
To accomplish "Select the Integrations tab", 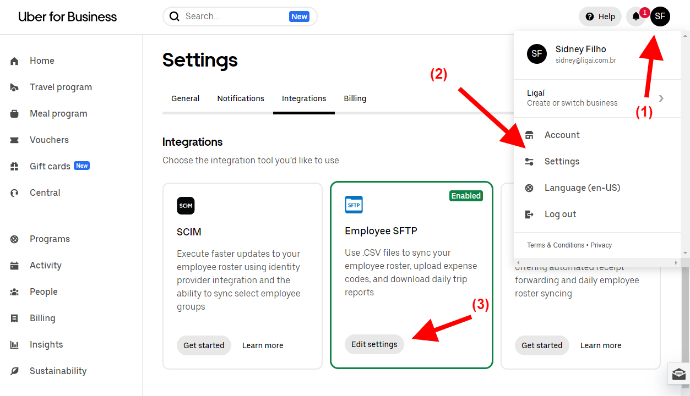I will point(304,98).
